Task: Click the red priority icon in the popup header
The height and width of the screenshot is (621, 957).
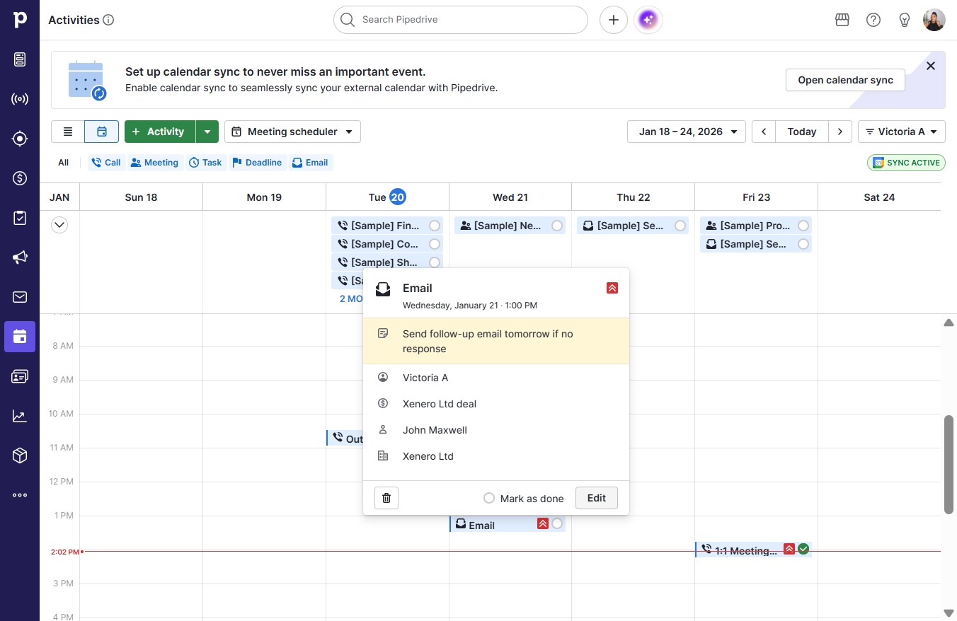Action: click(612, 288)
